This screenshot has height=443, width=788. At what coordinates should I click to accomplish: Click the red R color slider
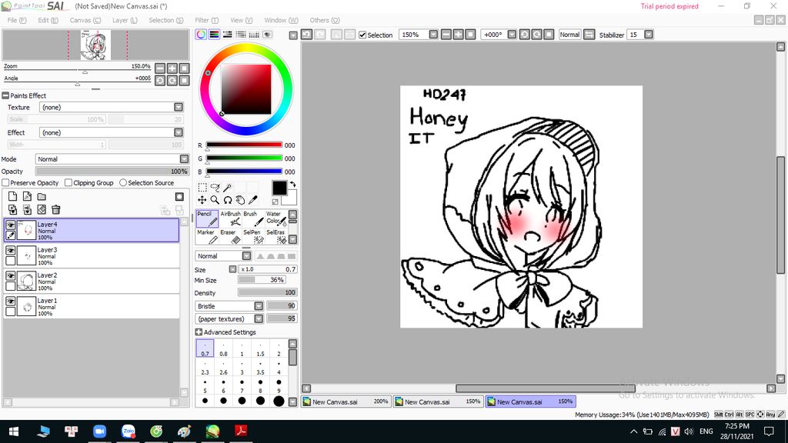pos(244,145)
